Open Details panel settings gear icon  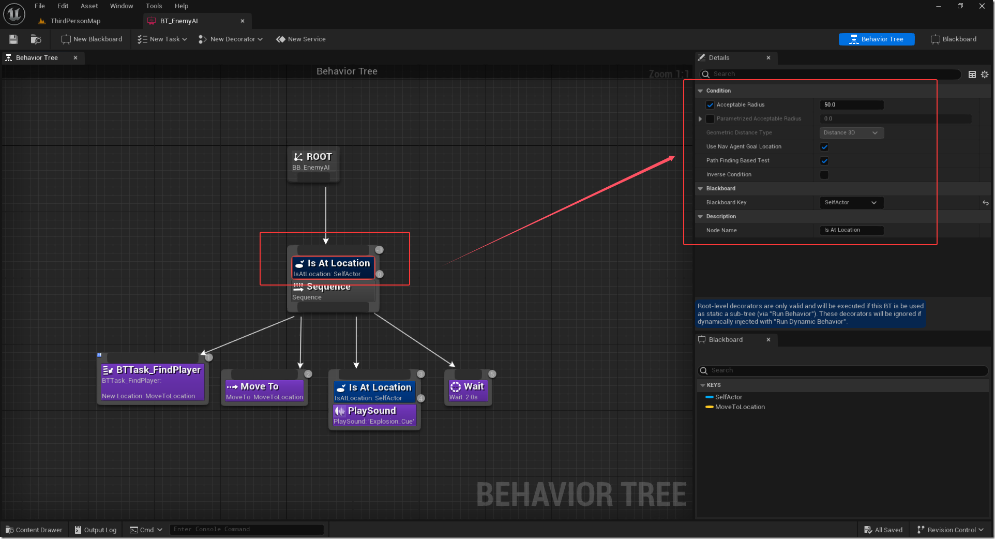(985, 74)
